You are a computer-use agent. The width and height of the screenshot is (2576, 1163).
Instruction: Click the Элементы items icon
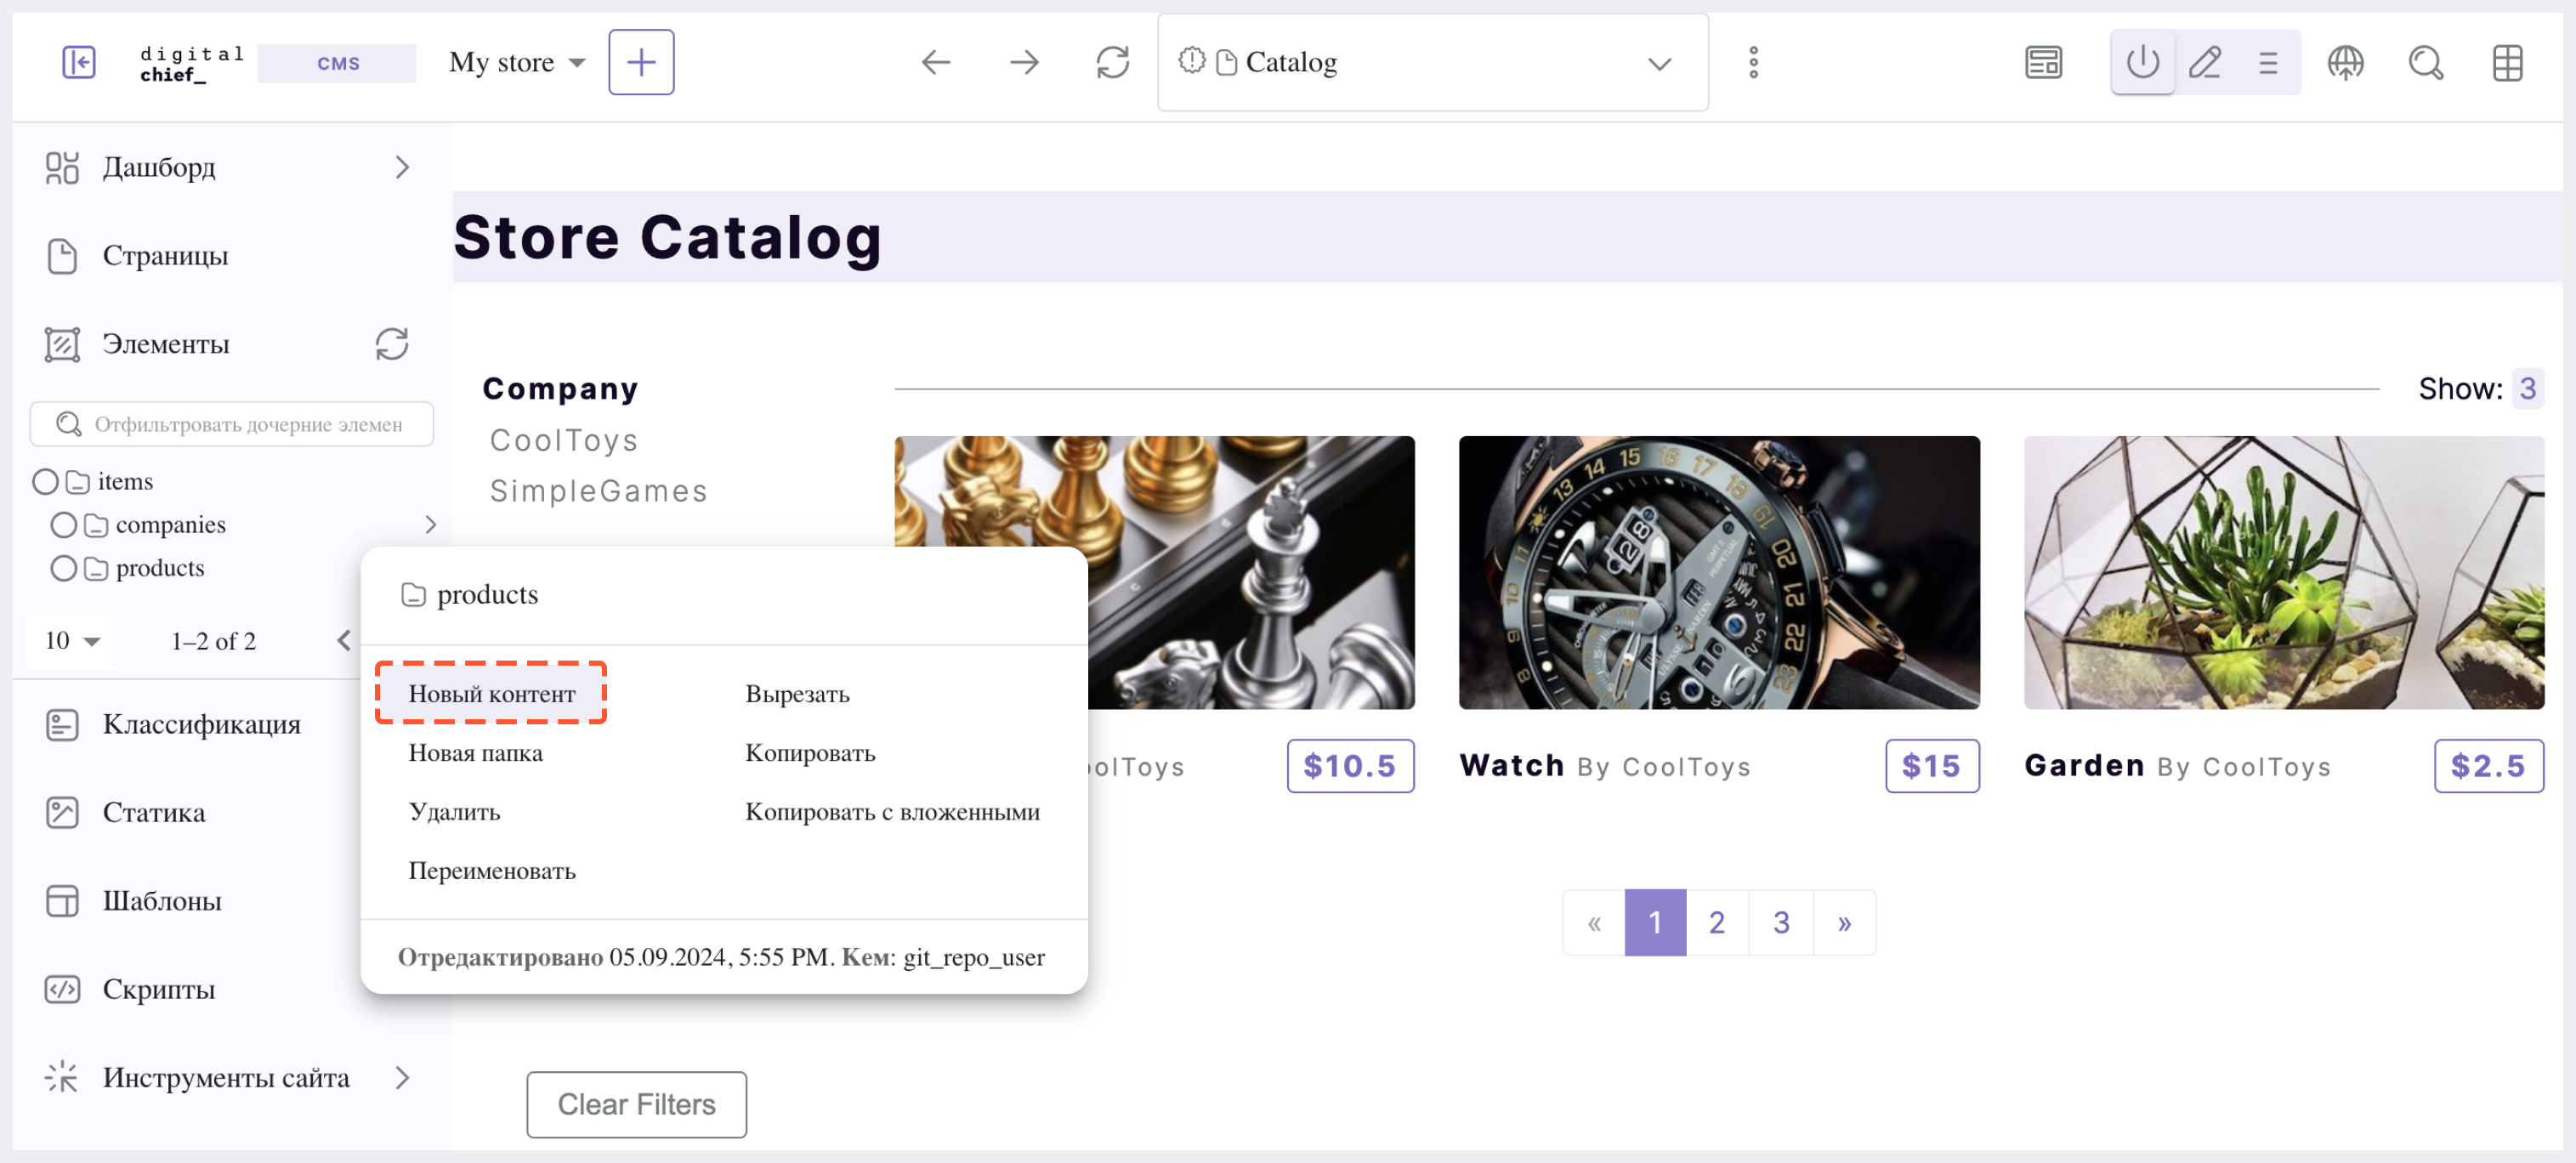click(62, 344)
